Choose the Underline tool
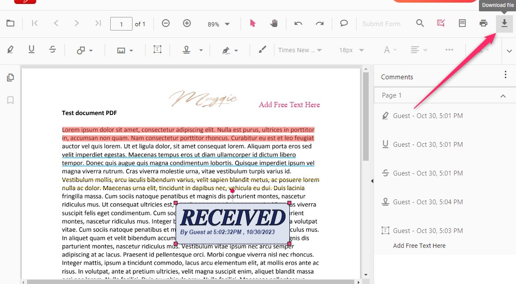Screen dimensions: 516x284 coord(31,50)
